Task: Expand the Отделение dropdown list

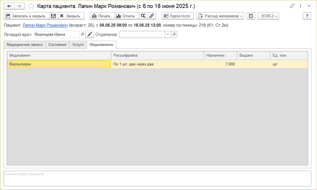Action: pyautogui.click(x=168, y=34)
